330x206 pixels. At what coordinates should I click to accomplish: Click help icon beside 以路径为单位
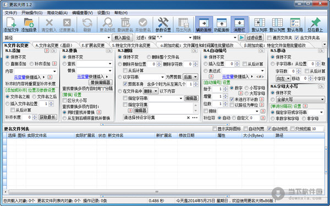coord(262,105)
